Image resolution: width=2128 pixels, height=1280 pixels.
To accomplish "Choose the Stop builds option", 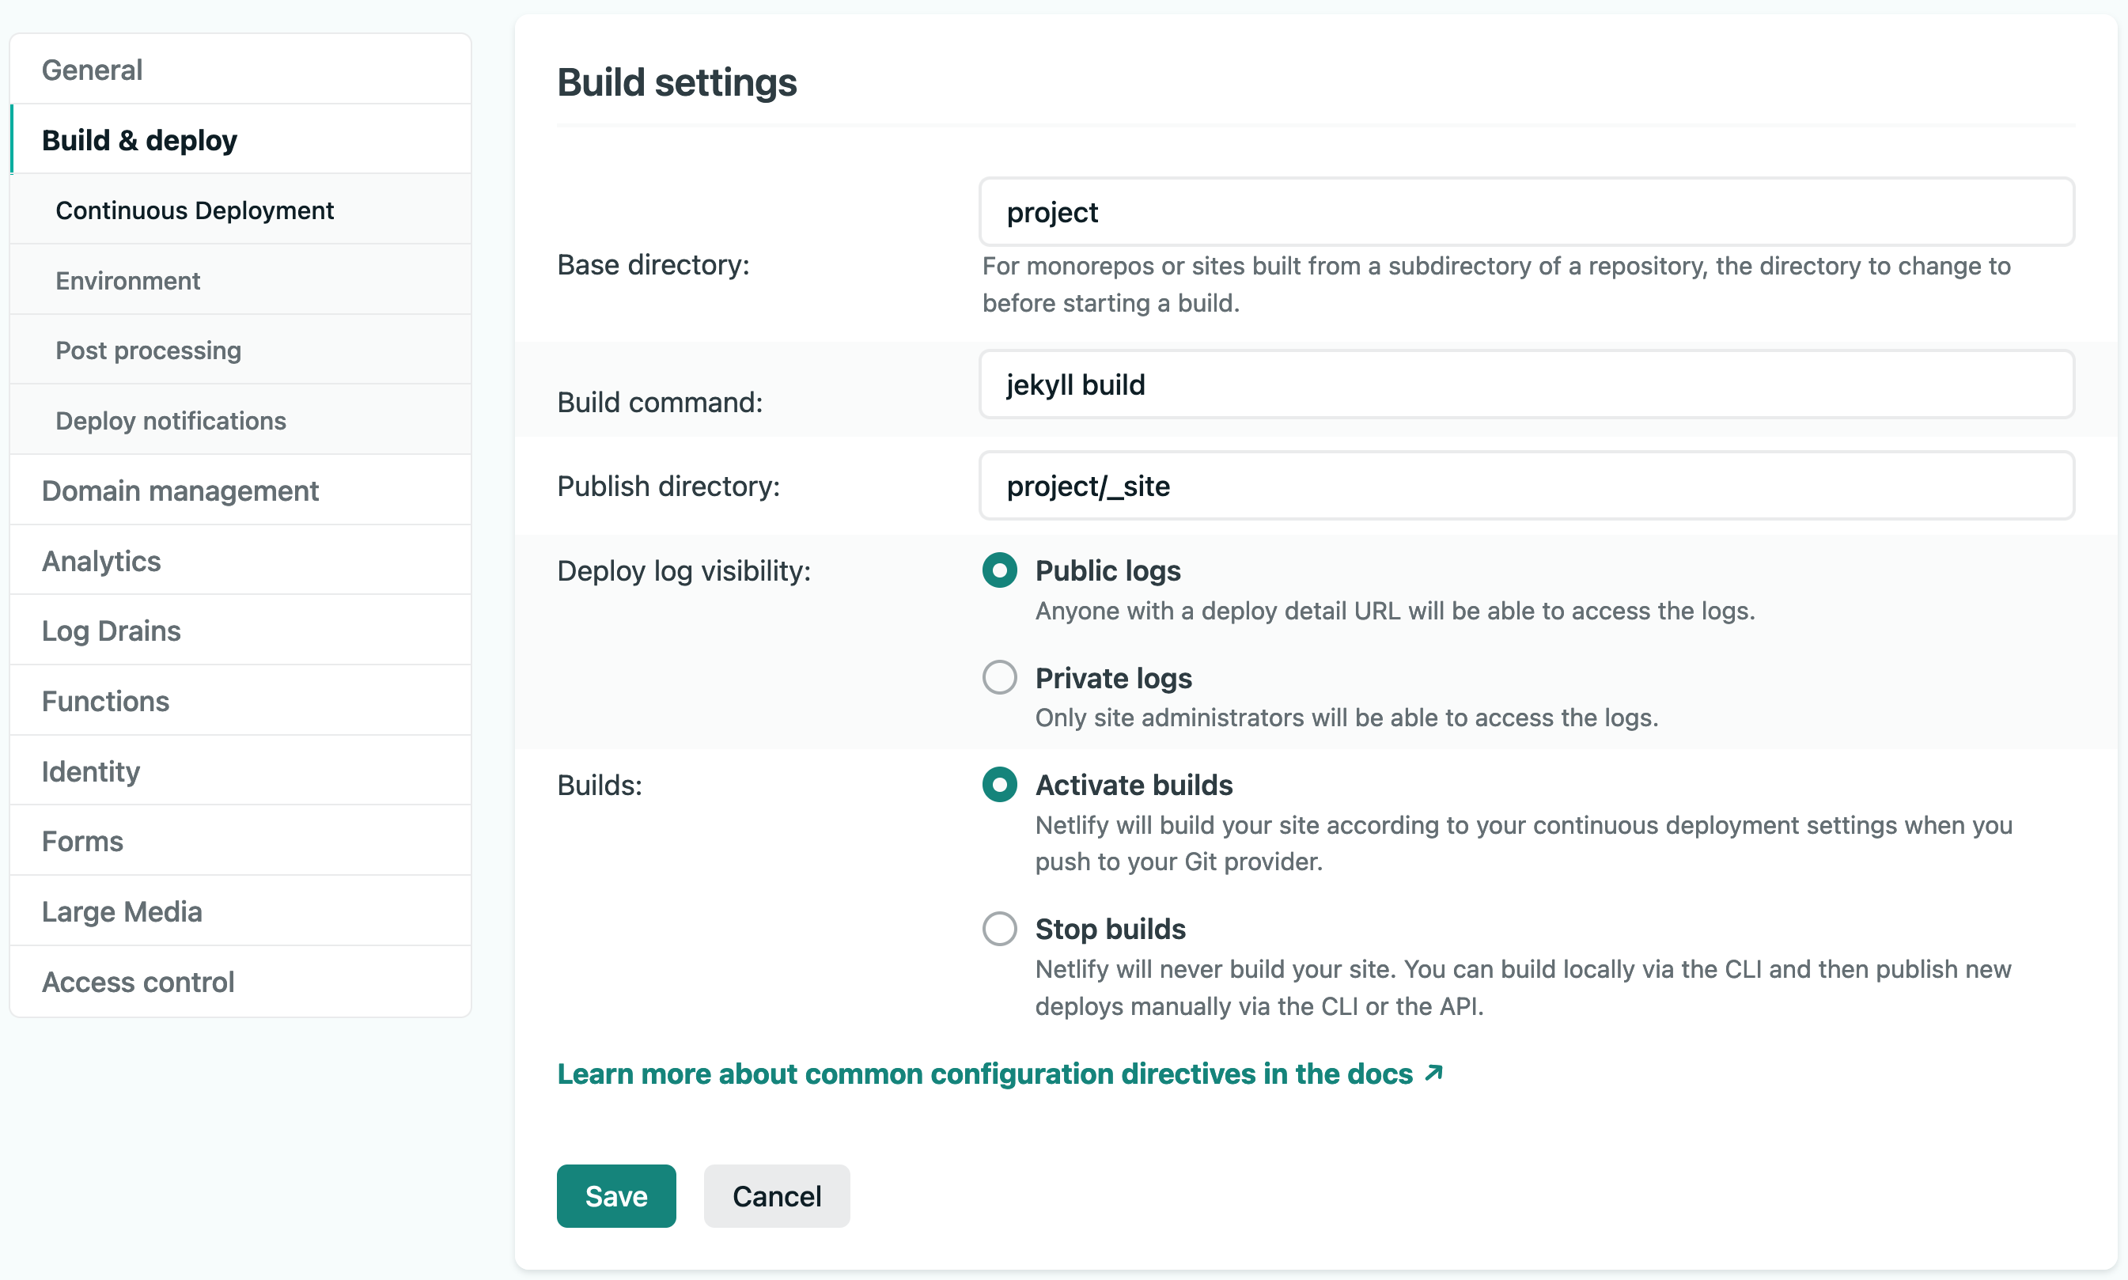I will [x=999, y=928].
